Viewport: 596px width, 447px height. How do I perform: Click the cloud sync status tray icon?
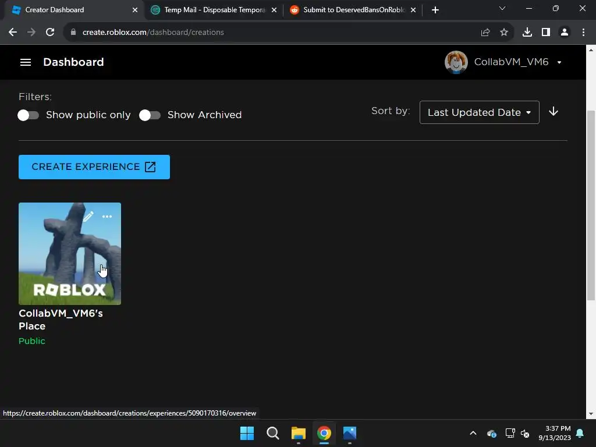point(491,433)
